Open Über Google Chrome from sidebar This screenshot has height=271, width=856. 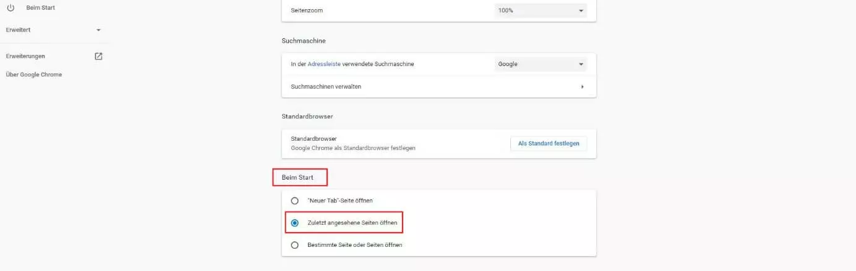[x=33, y=75]
